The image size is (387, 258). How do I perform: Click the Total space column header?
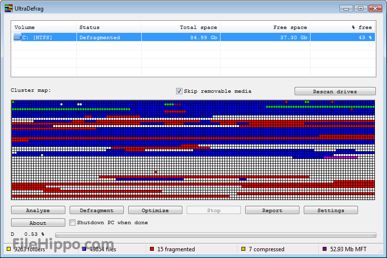click(x=180, y=28)
